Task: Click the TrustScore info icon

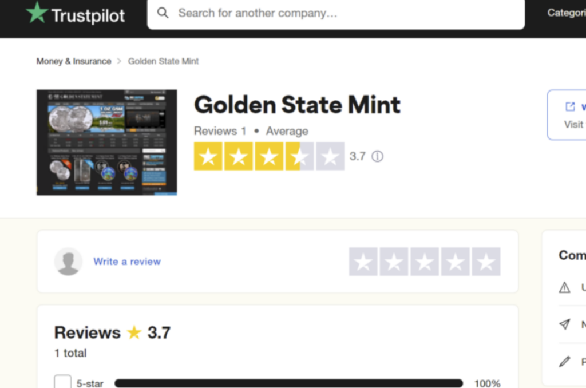Action: point(378,156)
